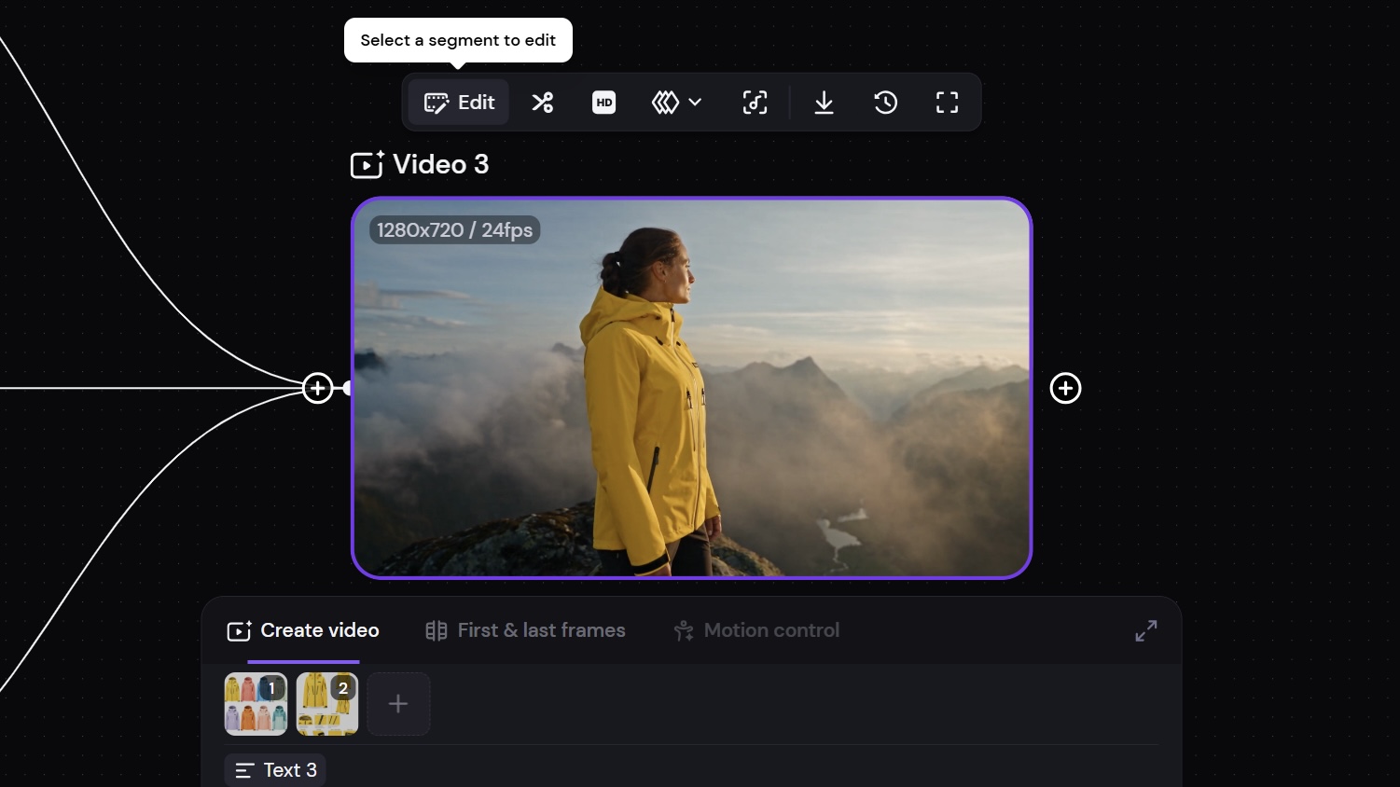Click the Edit button in the toolbar

point(459,103)
